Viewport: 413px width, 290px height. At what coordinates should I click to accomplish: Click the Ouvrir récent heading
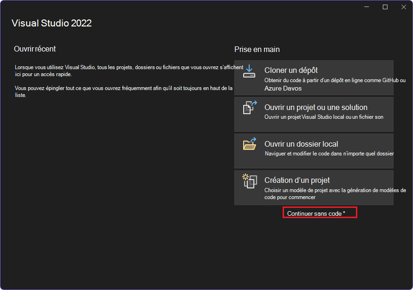coord(35,49)
